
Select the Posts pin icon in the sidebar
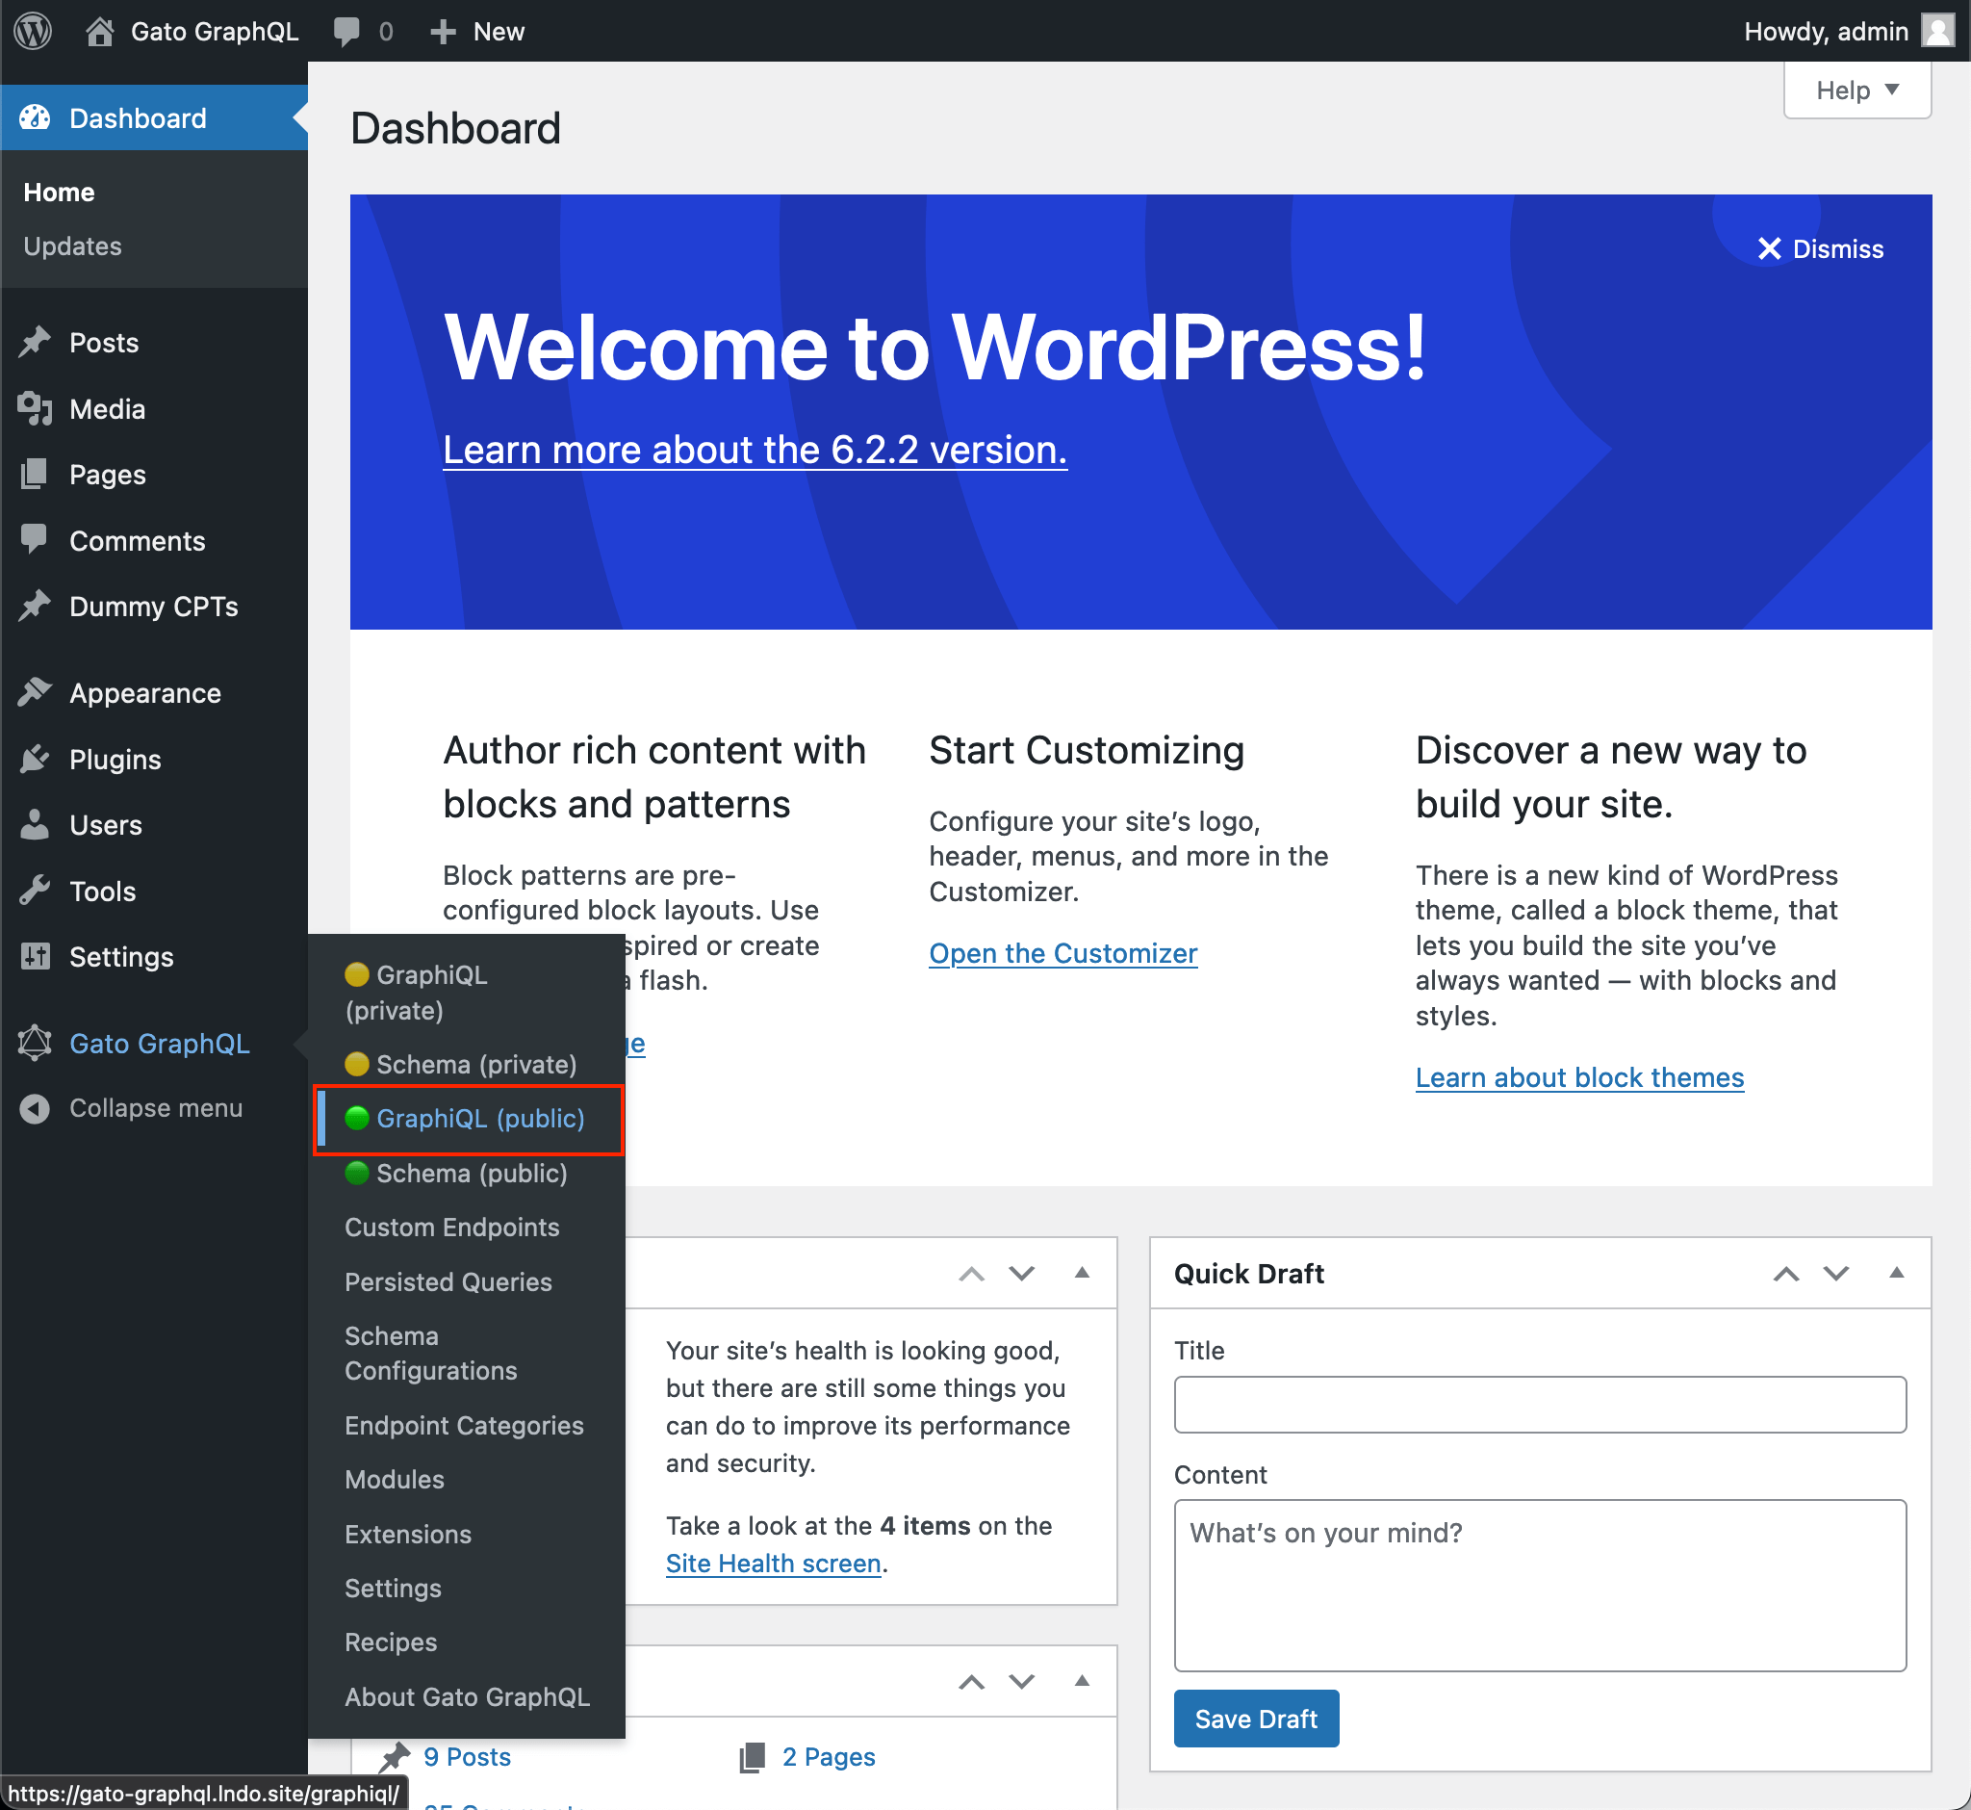[x=36, y=342]
